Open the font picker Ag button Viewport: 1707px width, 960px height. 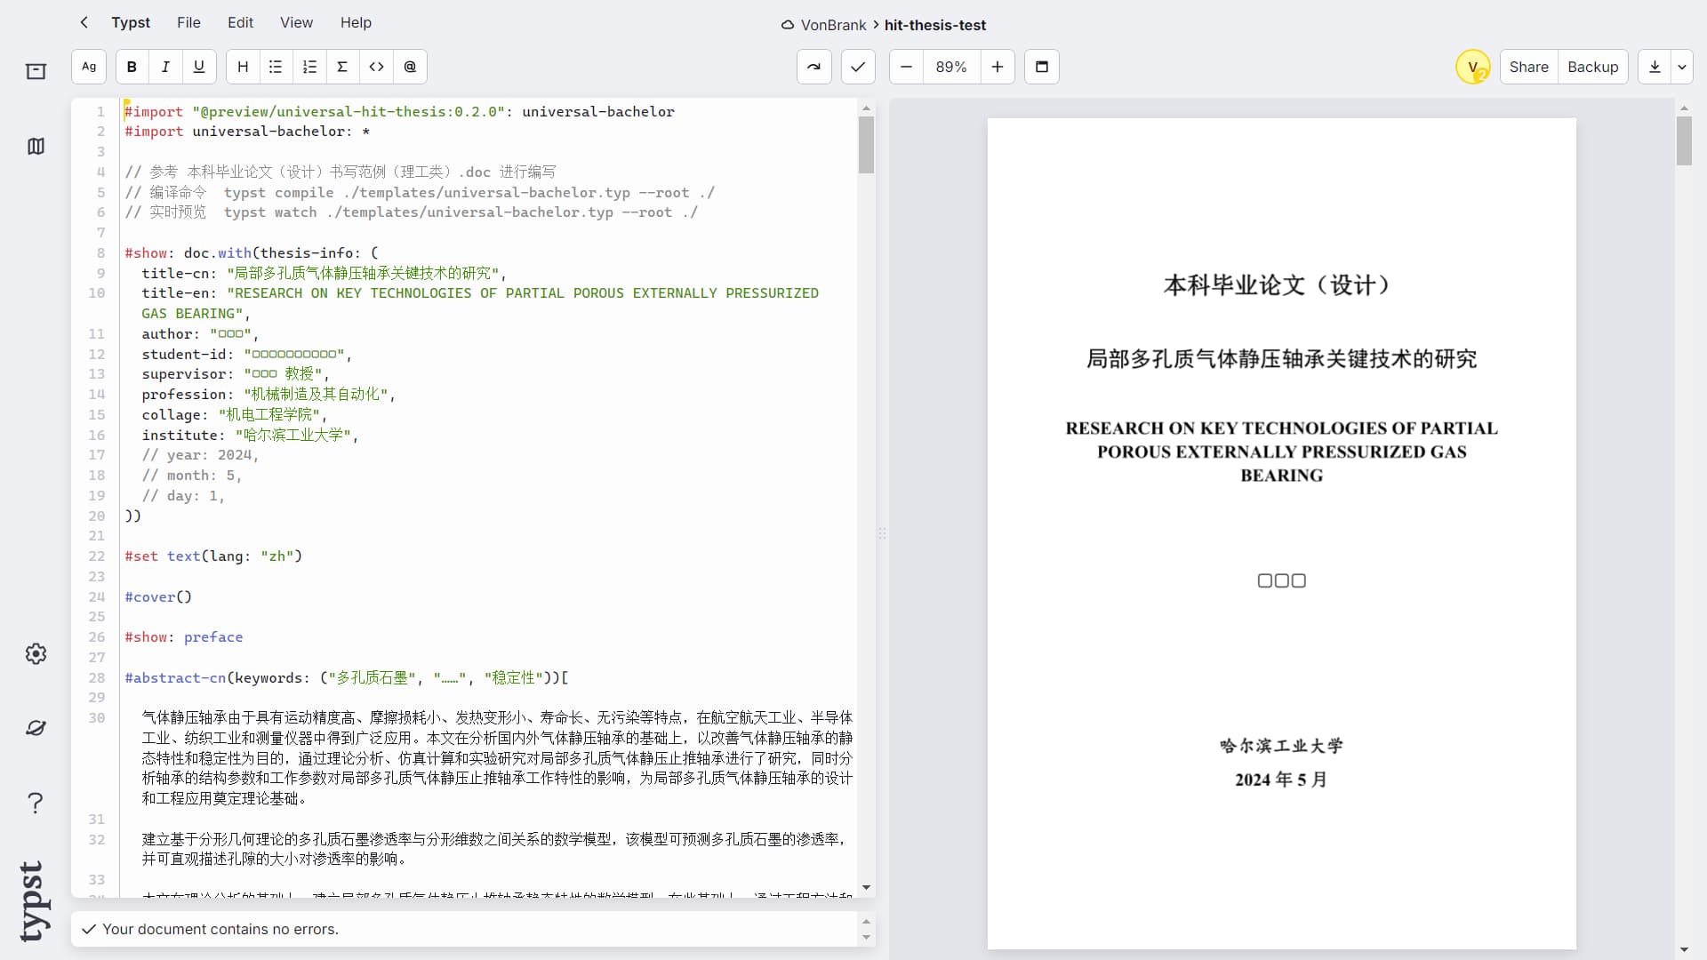click(x=89, y=67)
